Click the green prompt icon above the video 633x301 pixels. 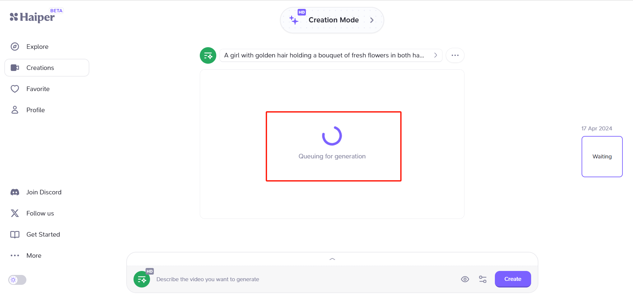208,55
